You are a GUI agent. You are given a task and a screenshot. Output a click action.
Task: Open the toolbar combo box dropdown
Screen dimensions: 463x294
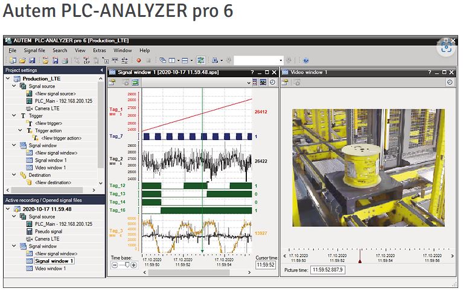[x=281, y=60]
